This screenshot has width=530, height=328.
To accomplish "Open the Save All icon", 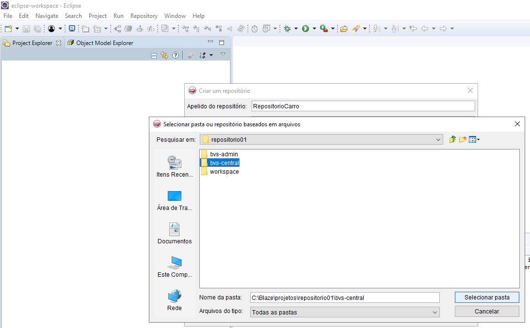I will coord(37,29).
